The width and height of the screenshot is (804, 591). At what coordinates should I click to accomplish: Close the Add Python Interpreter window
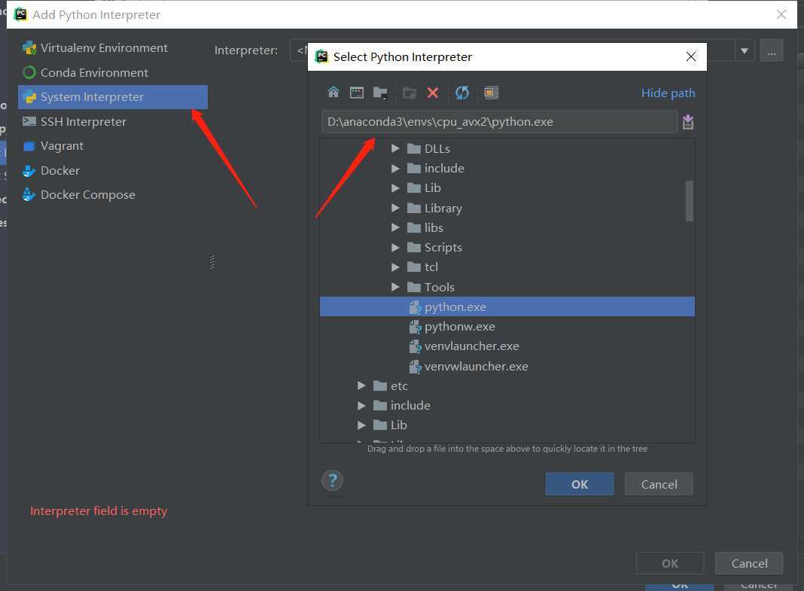[781, 14]
